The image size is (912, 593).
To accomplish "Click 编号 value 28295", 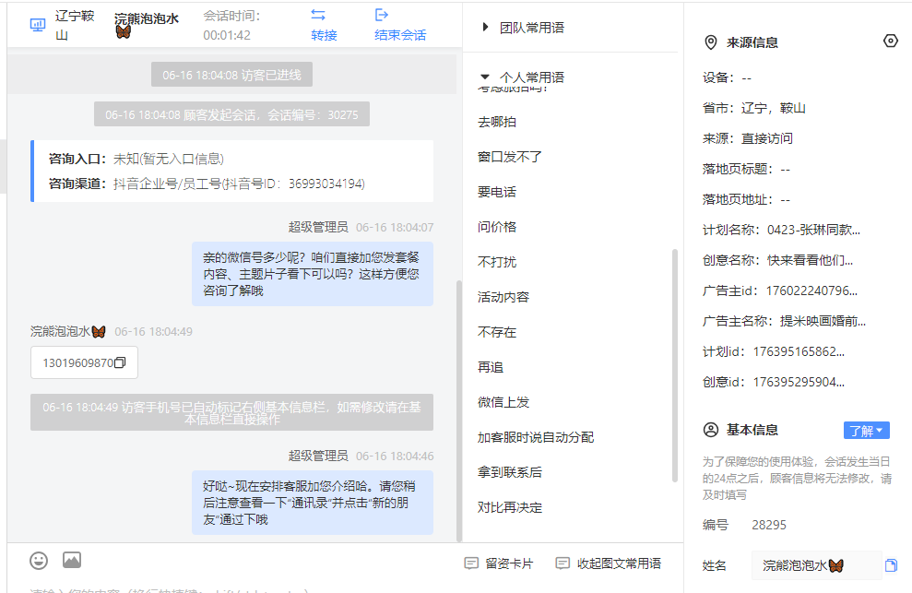I will pos(769,525).
